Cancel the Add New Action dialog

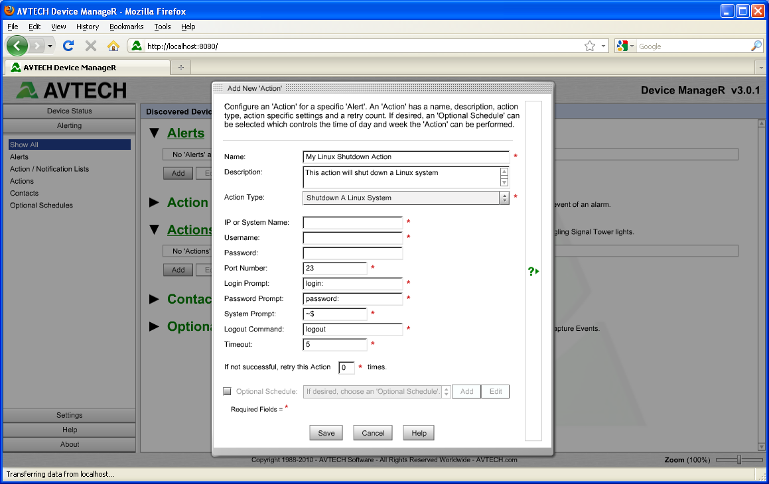point(373,433)
